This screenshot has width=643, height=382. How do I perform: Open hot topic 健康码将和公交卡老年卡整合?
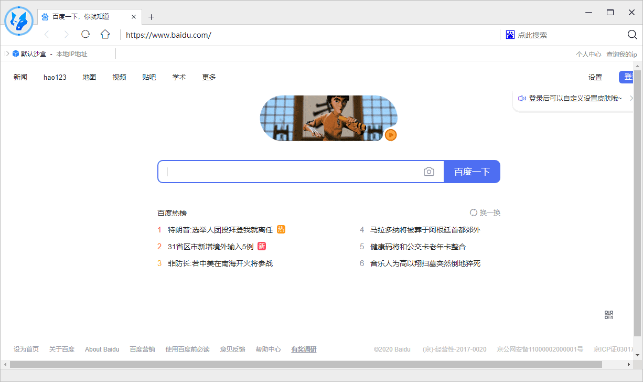tap(418, 247)
